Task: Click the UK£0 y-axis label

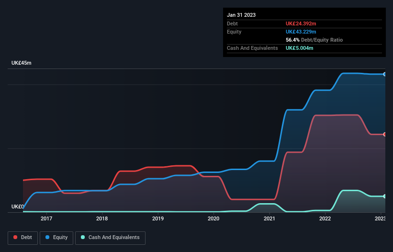Action: [x=18, y=206]
